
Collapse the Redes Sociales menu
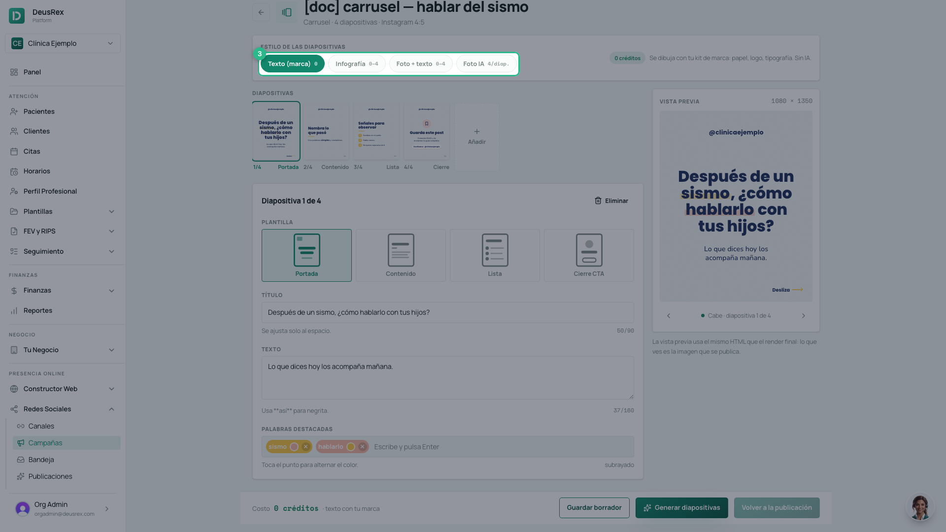coord(63,409)
